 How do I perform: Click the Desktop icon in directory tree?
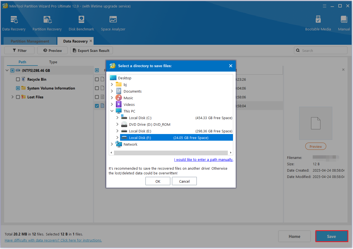click(x=113, y=78)
